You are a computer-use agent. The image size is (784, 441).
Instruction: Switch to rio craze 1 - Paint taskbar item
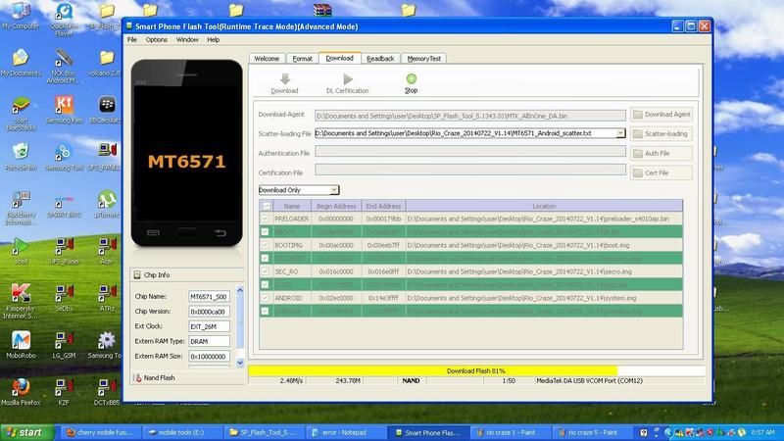pyautogui.click(x=510, y=432)
